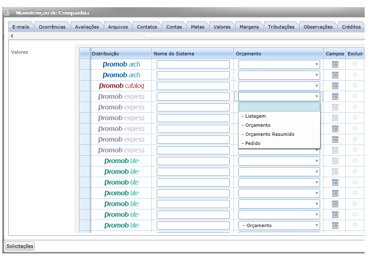
Task: Choose 'Pedido' option in the dropdown list
Action: [x=252, y=143]
